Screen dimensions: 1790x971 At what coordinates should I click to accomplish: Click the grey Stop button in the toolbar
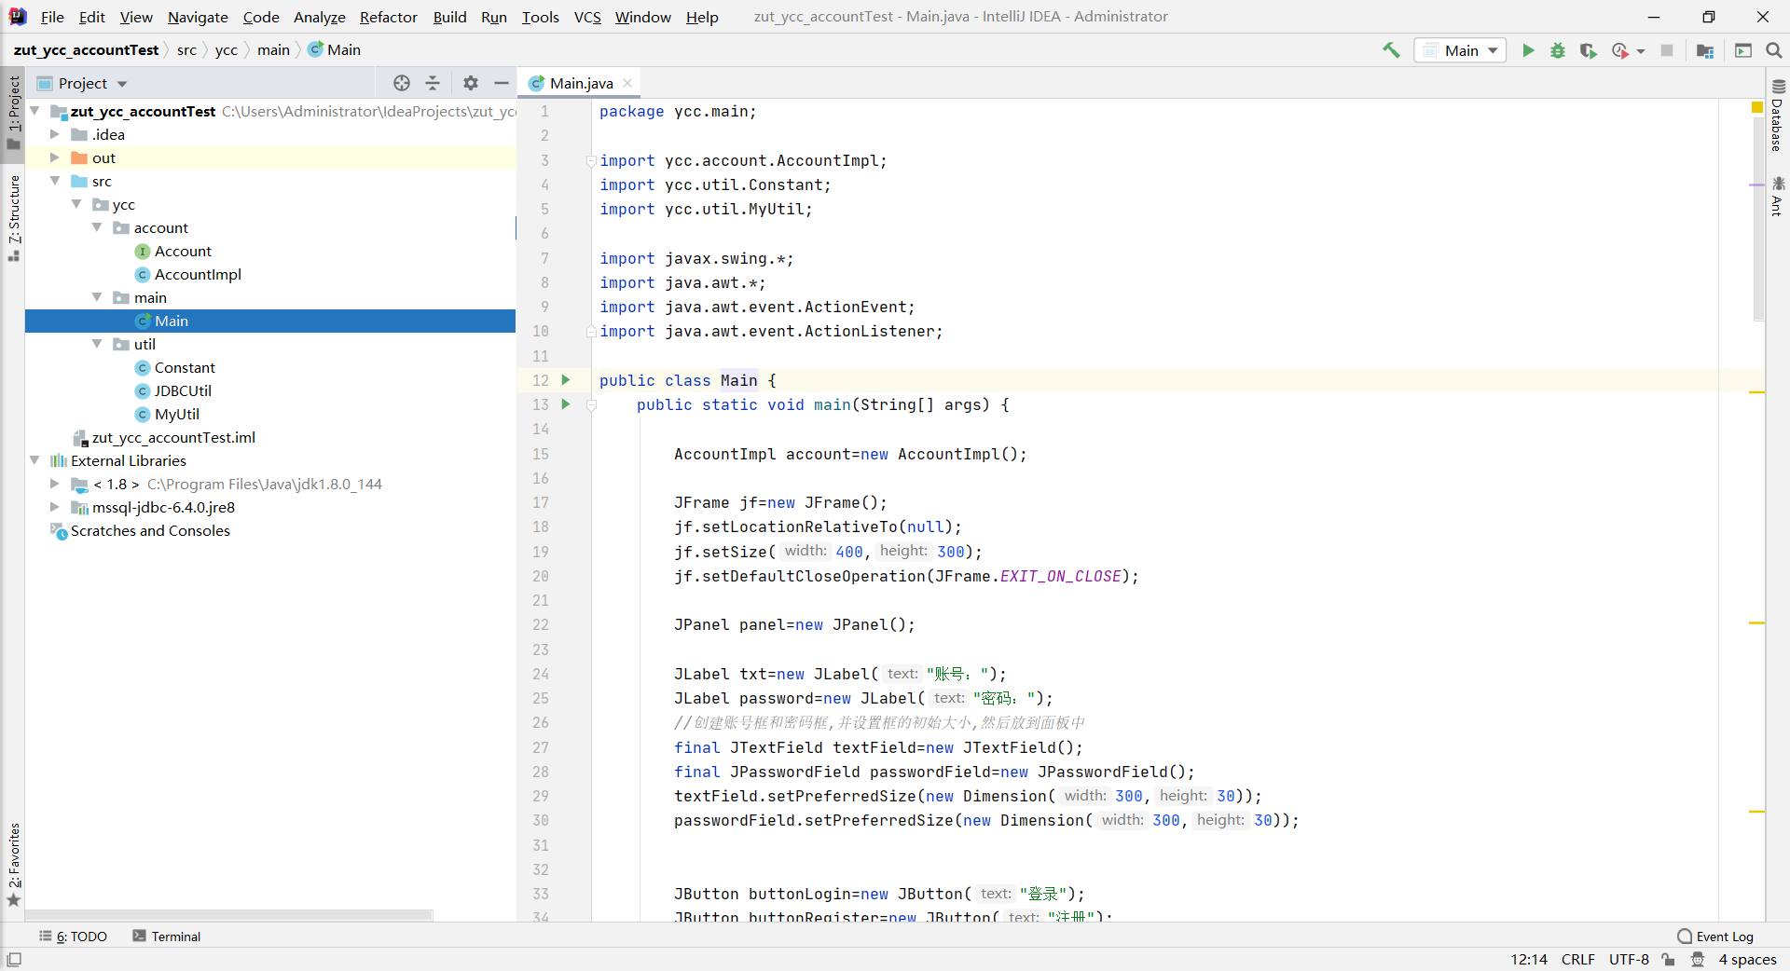click(x=1667, y=50)
